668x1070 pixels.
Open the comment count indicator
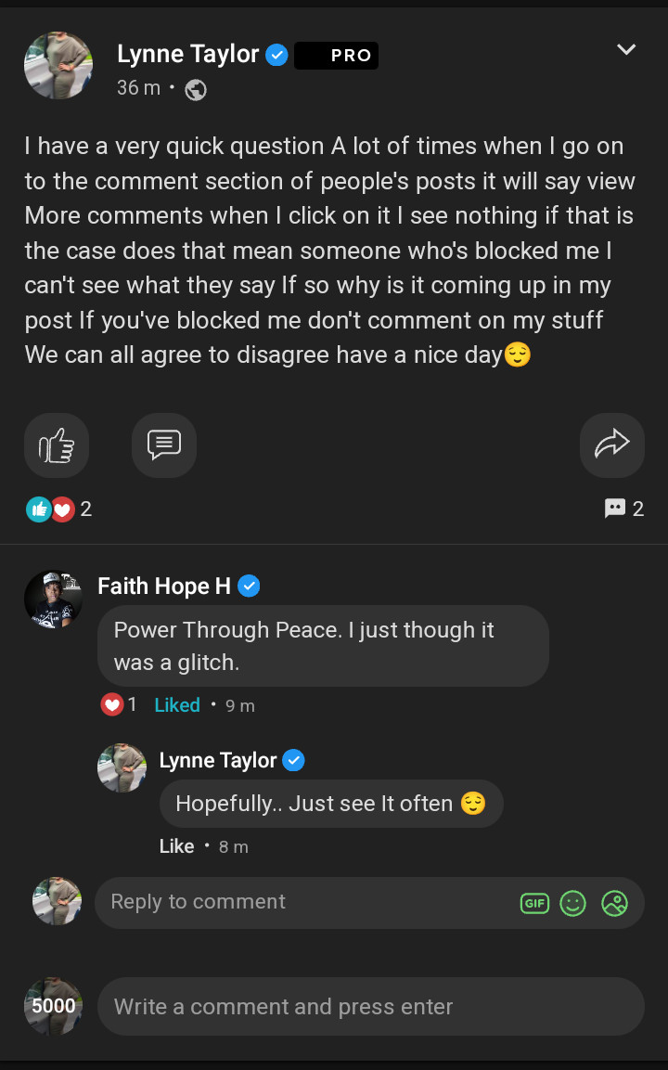click(624, 509)
